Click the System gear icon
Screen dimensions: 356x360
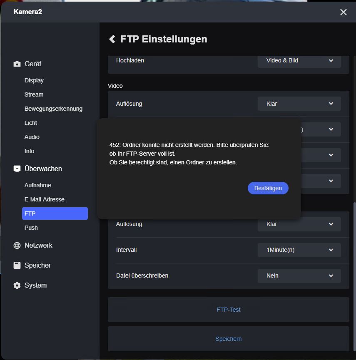pyautogui.click(x=17, y=286)
